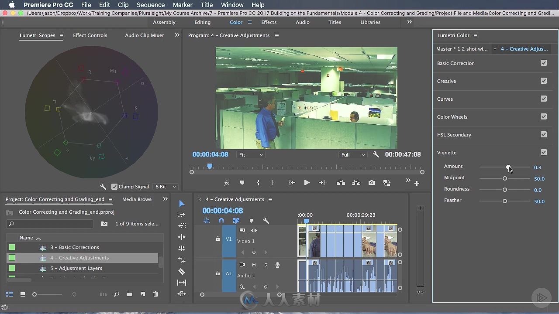The width and height of the screenshot is (559, 314).
Task: Disable Curves section checkbox
Action: click(544, 99)
